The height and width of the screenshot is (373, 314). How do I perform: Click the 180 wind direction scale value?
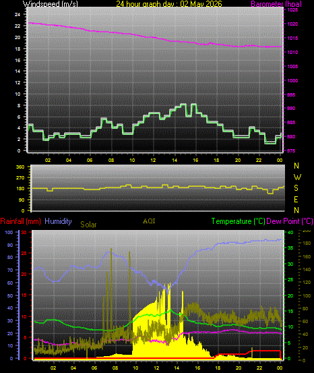click(20, 189)
